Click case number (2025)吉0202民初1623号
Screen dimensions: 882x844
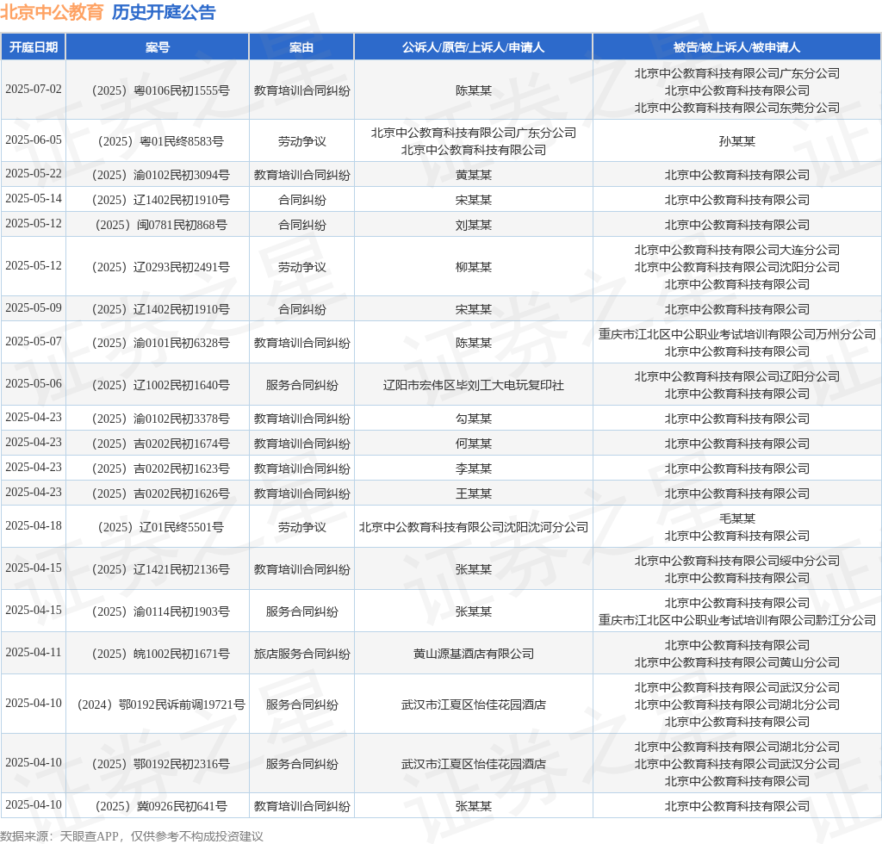[x=160, y=469]
